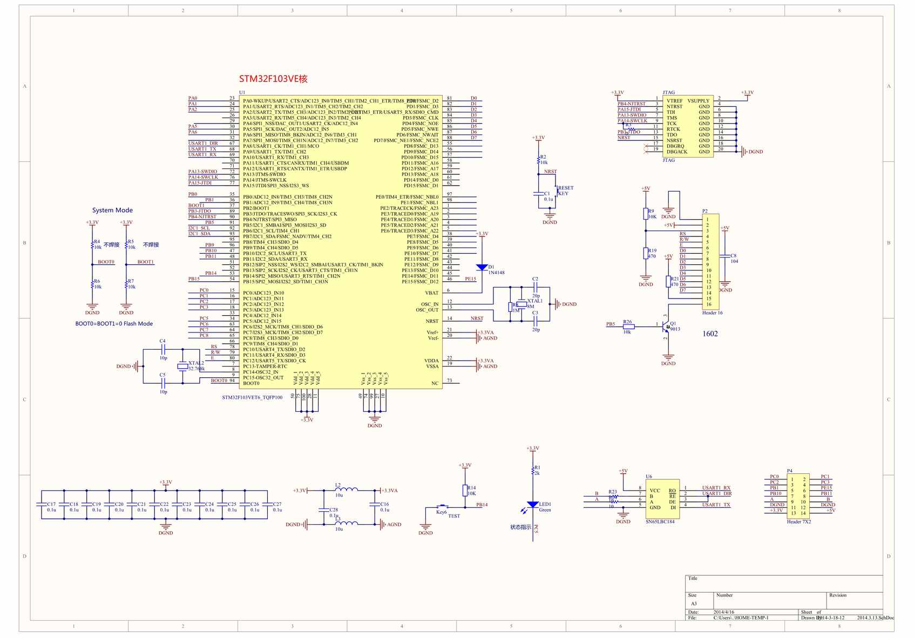Select inductor L2 10u symbol

pyautogui.click(x=346, y=490)
